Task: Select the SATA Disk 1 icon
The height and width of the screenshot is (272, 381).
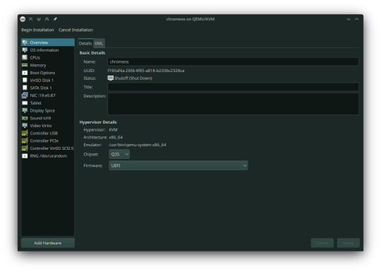Action: pos(25,88)
